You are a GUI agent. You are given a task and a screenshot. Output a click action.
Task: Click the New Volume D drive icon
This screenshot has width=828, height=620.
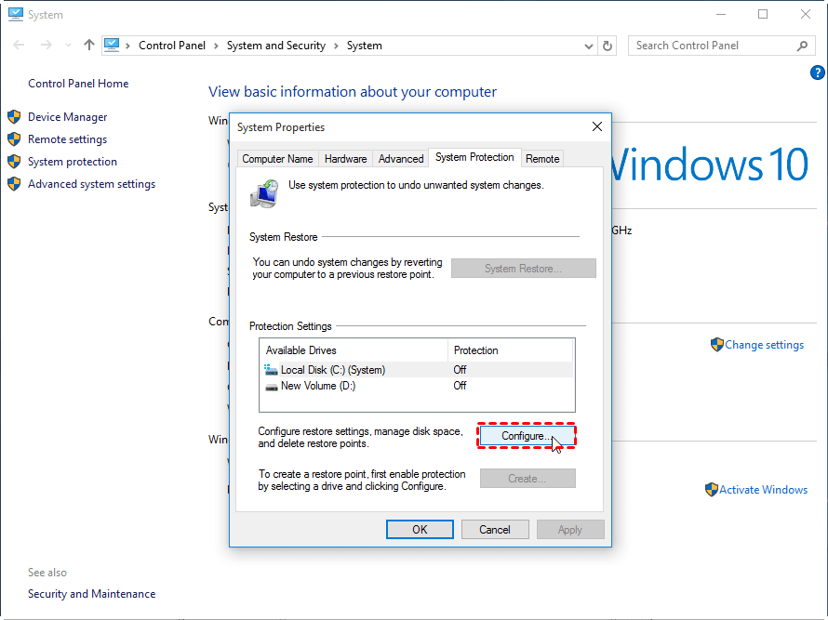click(x=272, y=387)
